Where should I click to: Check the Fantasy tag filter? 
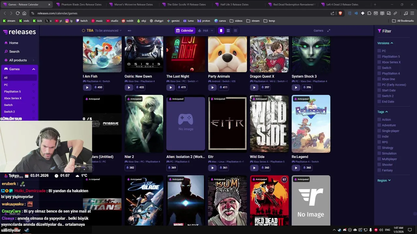pos(379,170)
